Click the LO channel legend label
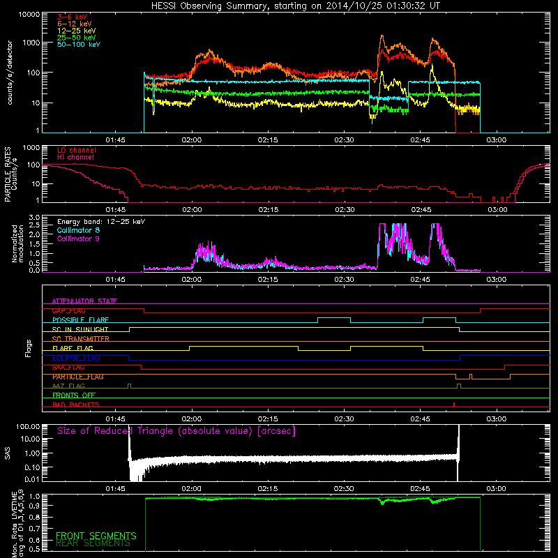This screenshot has height=558, width=558. click(77, 150)
